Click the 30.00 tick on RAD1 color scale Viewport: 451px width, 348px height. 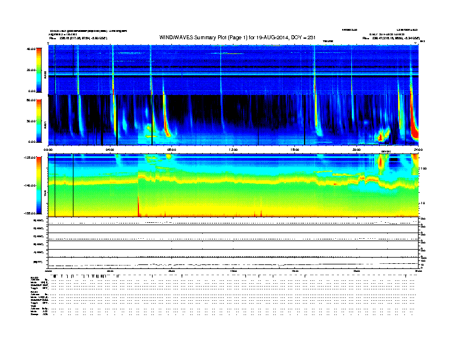[x=31, y=121]
